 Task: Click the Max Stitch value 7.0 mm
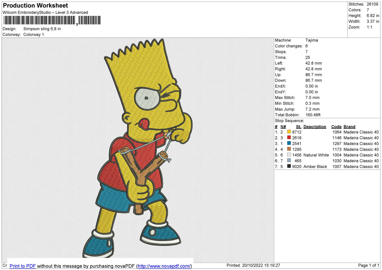point(312,98)
